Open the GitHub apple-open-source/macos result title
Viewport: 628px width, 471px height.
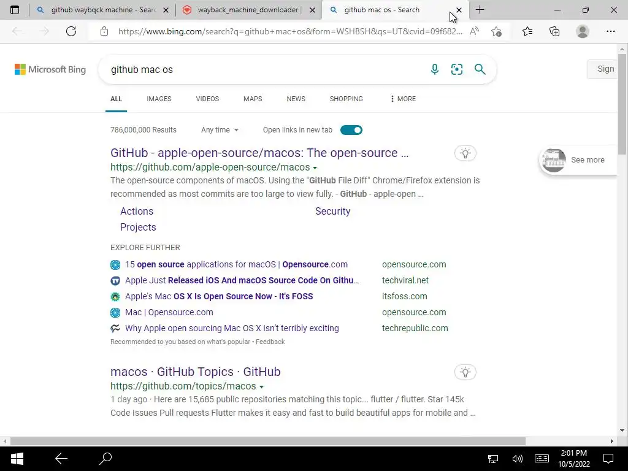(259, 153)
